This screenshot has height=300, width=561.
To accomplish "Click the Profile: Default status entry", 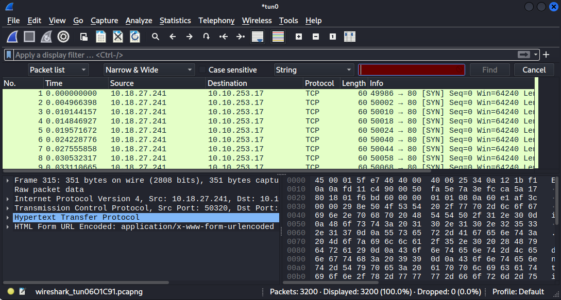I will 518,292.
